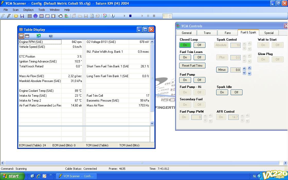Switch to Fans tab in VCM Controls

click(228, 33)
